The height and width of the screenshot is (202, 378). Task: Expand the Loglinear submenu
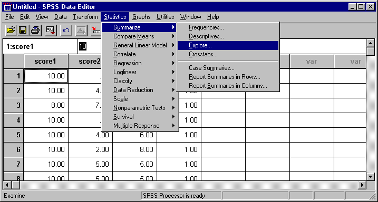[140, 72]
